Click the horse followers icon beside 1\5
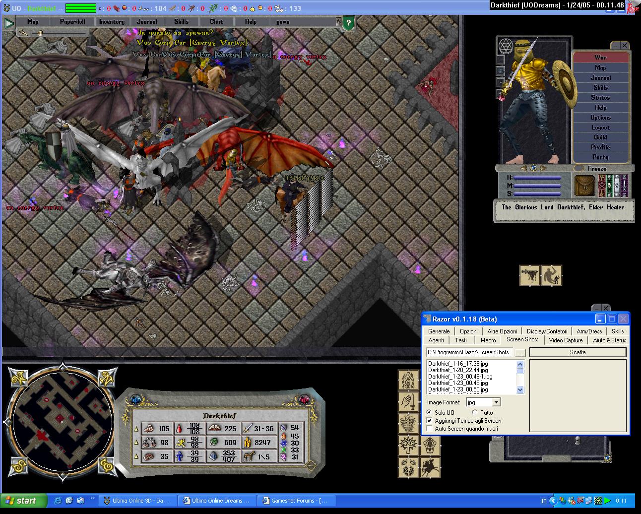641x514 pixels. tap(248, 456)
